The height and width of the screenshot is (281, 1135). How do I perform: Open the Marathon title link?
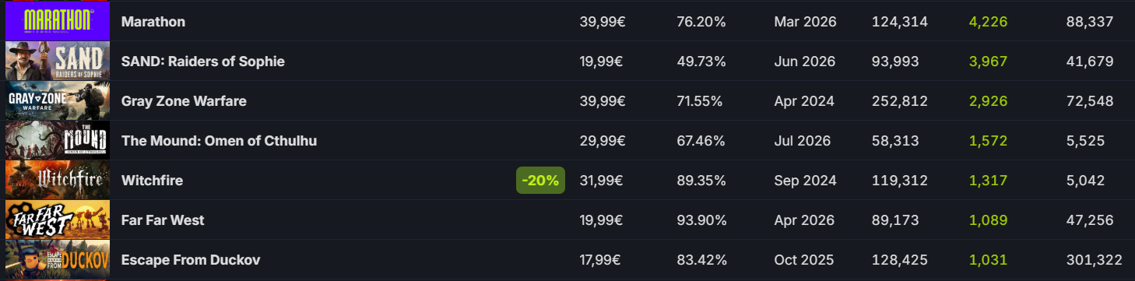[x=153, y=22]
